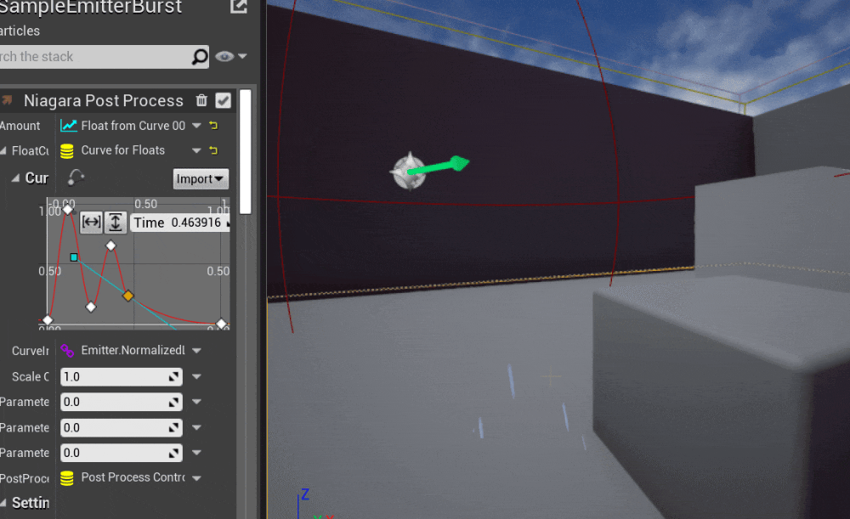The height and width of the screenshot is (519, 850).
Task: Open second Parameter dropdown arrow
Action: click(x=197, y=427)
